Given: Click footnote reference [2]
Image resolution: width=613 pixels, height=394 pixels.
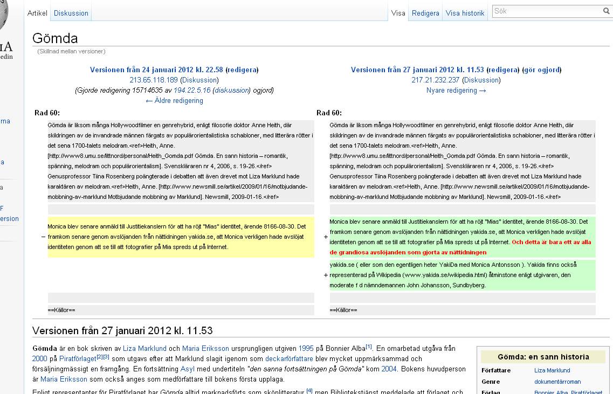Looking at the screenshot, I should coord(99,356).
